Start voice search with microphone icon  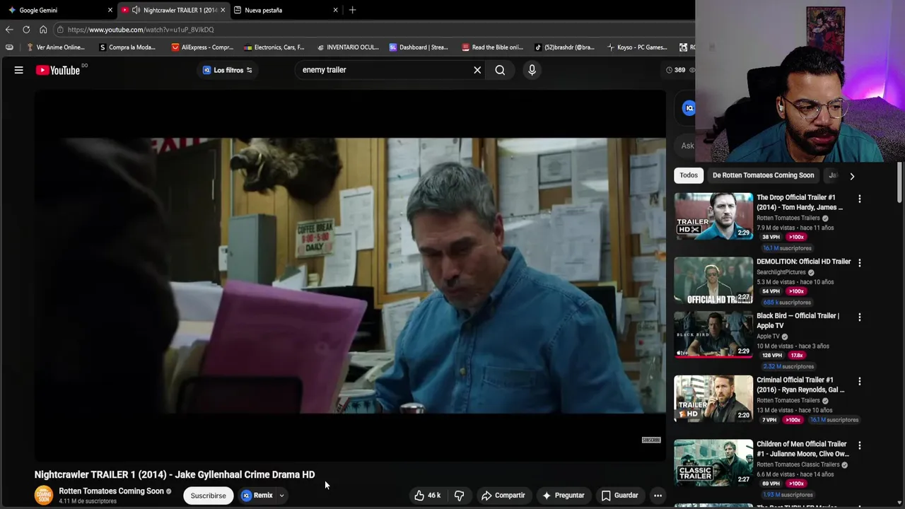click(x=532, y=70)
